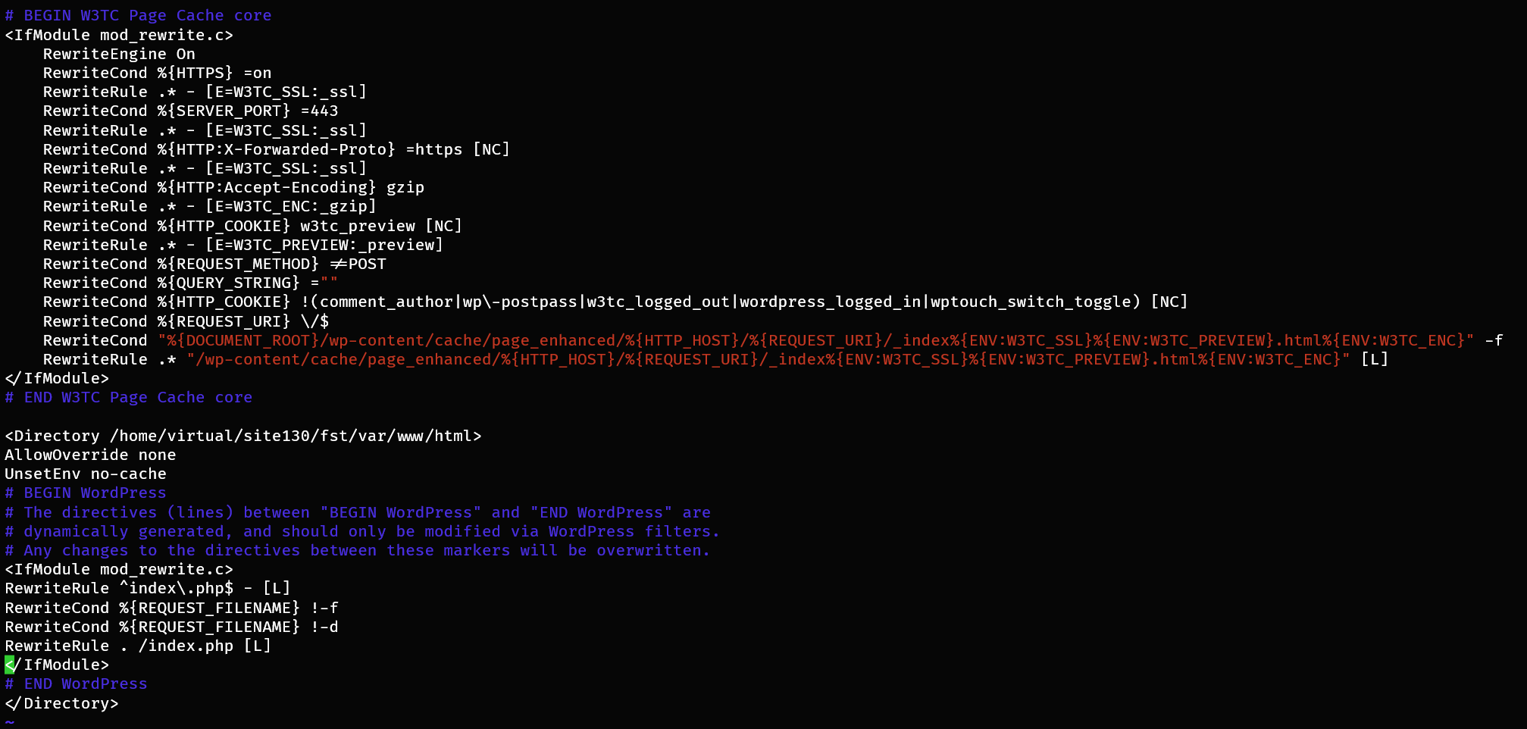Select the X-Forwarded-Proto RewriteCond line
The height and width of the screenshot is (729, 1527).
click(276, 149)
